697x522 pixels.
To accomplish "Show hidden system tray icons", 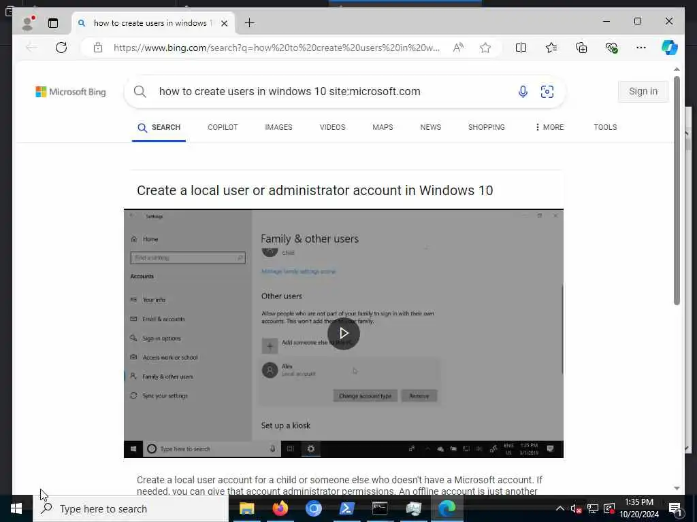I will coord(560,508).
